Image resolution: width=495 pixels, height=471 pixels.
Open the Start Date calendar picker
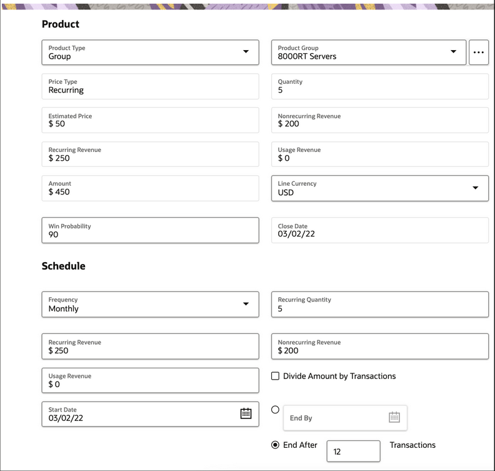(x=246, y=413)
